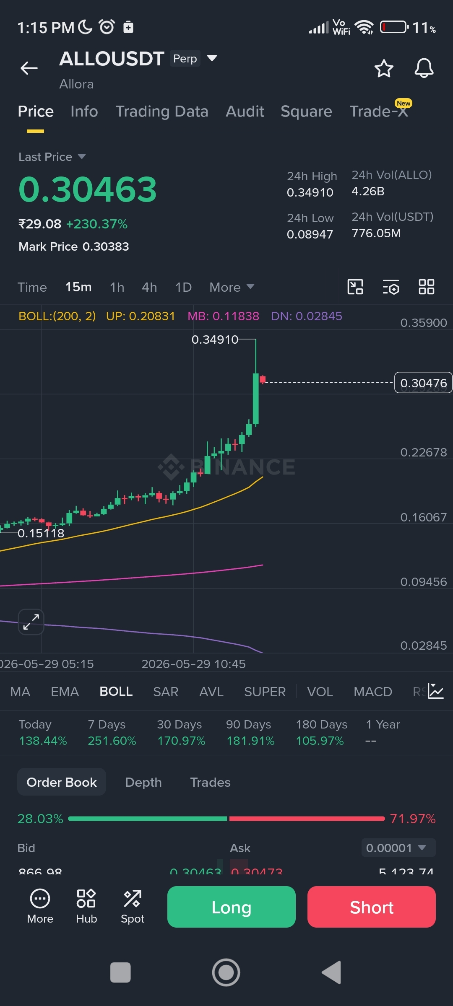Tap the Today 138.44% performance value
This screenshot has height=1006, width=453.
[x=43, y=741]
